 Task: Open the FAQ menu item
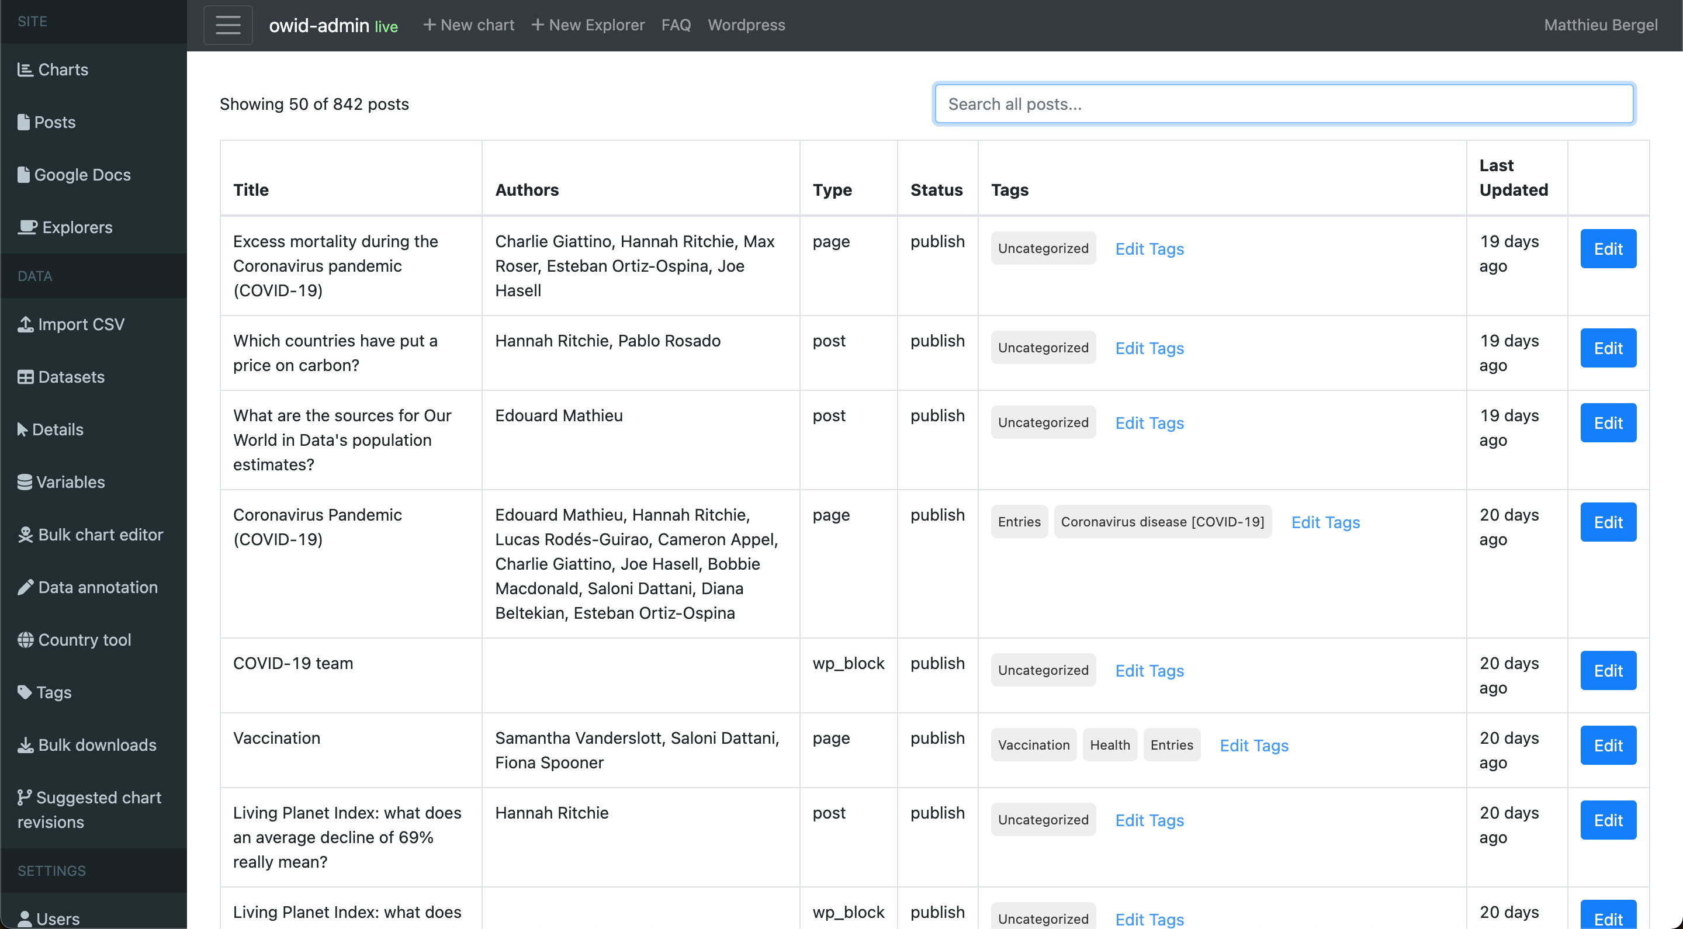coord(676,25)
